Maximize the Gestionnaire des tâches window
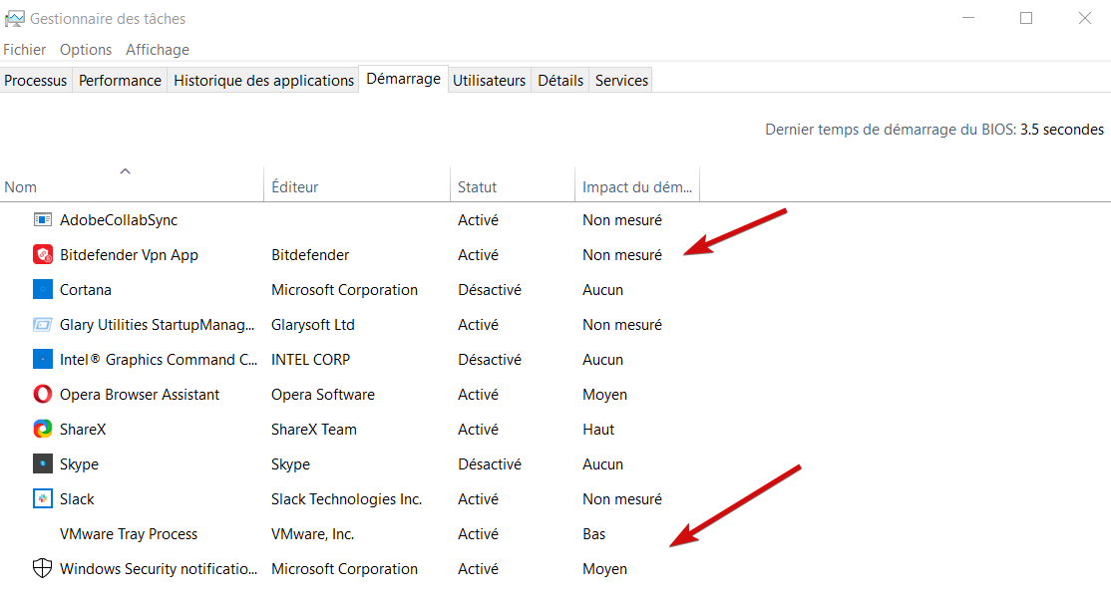 pos(1026,18)
